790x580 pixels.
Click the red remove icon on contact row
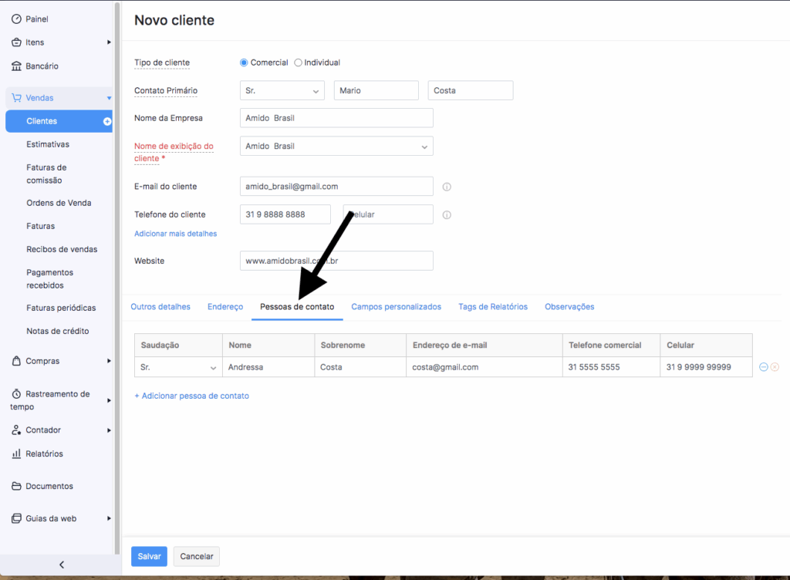click(775, 367)
